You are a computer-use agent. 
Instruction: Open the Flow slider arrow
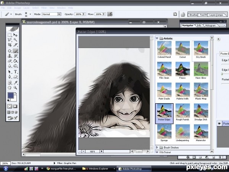(x=104, y=14)
